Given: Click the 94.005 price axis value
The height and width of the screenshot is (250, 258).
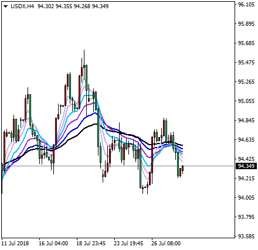Looking at the screenshot, I should click(x=246, y=198).
